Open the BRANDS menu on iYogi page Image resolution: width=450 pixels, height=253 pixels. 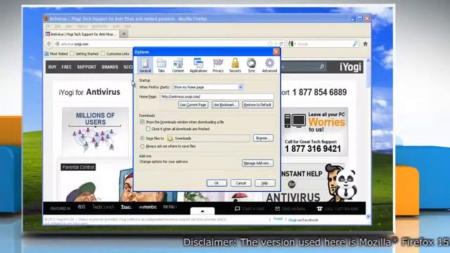pos(110,67)
